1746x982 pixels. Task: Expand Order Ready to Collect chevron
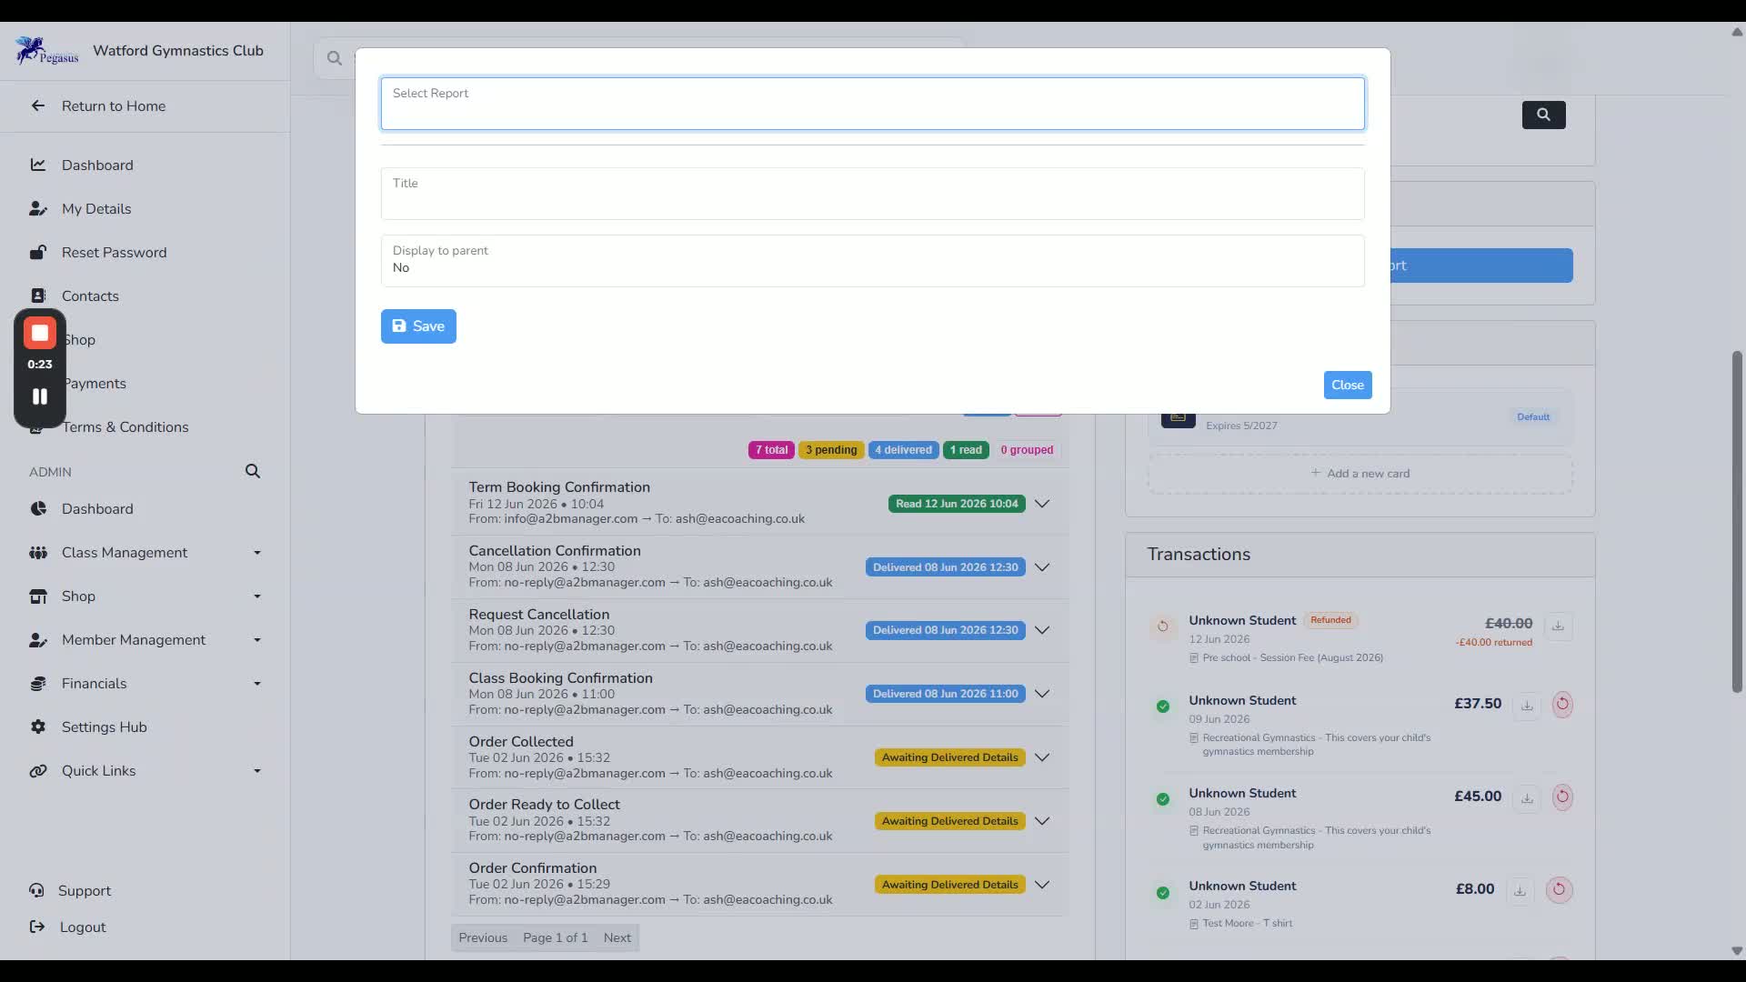[1042, 821]
